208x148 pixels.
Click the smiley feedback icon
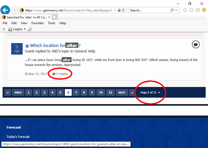204,10
